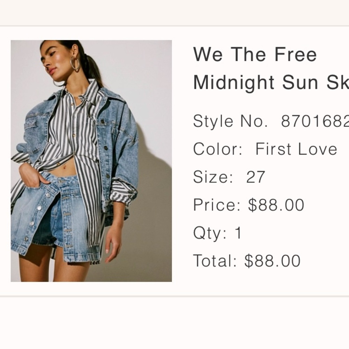Viewport: 349px width, 349px height.
Task: Select the "Midnight Sun" product name line
Action: point(271,83)
